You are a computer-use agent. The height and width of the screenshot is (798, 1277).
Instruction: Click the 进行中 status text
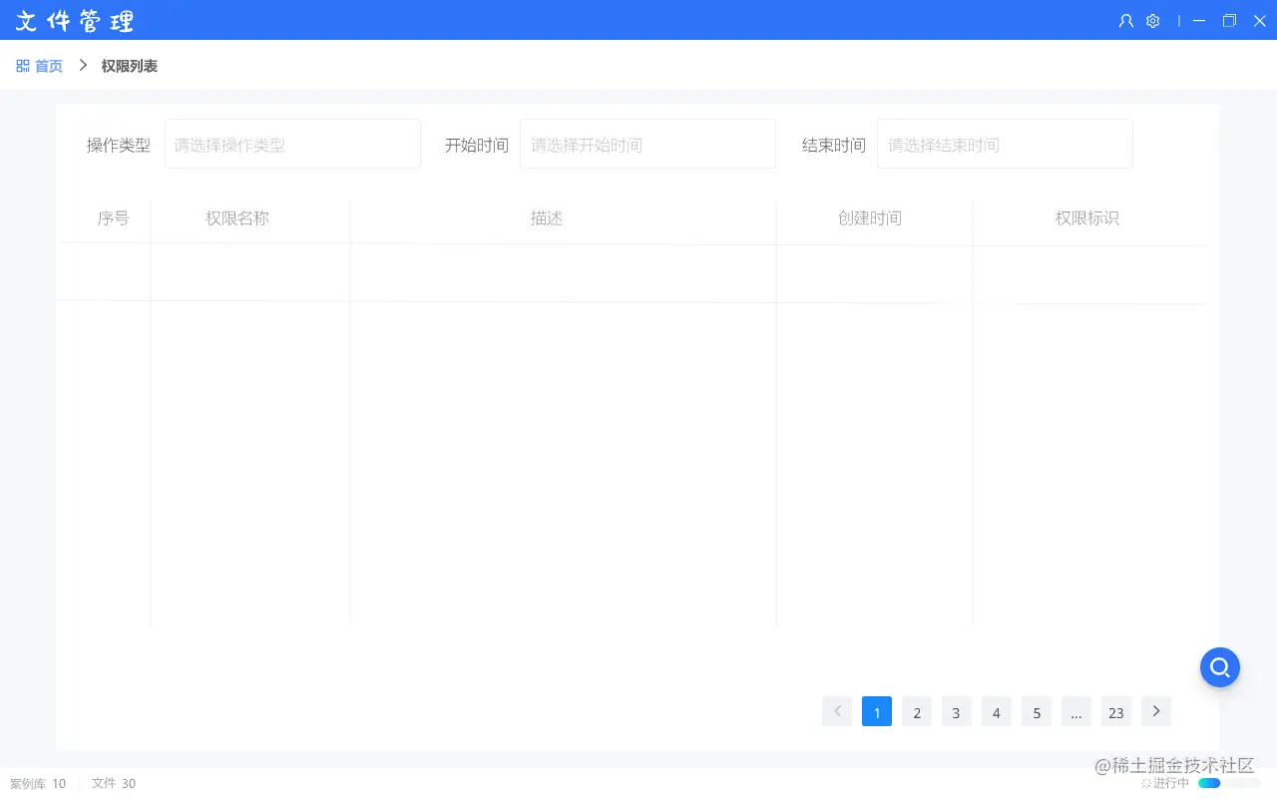coord(1171,783)
